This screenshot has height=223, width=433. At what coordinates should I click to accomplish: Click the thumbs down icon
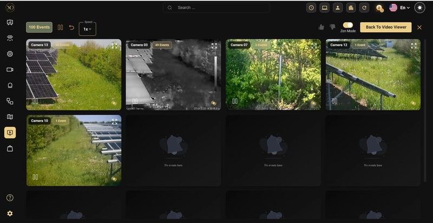point(332,27)
